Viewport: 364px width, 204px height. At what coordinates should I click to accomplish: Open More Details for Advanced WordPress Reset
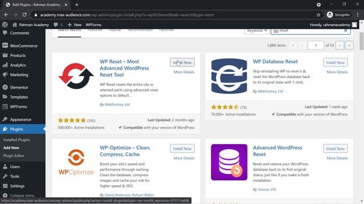337,158
